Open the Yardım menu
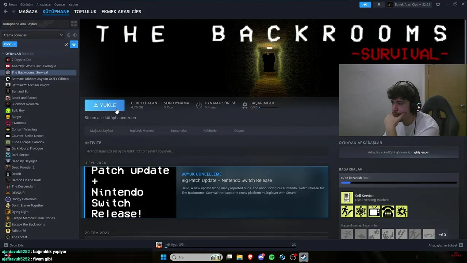This screenshot has height=263, width=467. (73, 4)
